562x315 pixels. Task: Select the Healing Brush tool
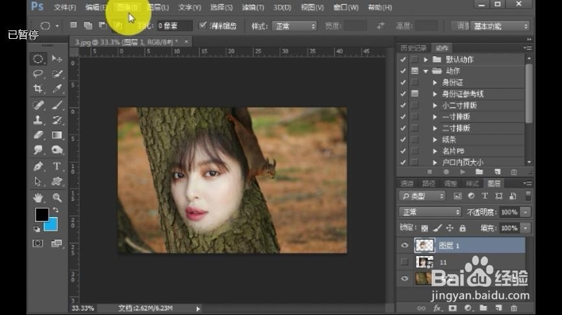click(x=38, y=104)
